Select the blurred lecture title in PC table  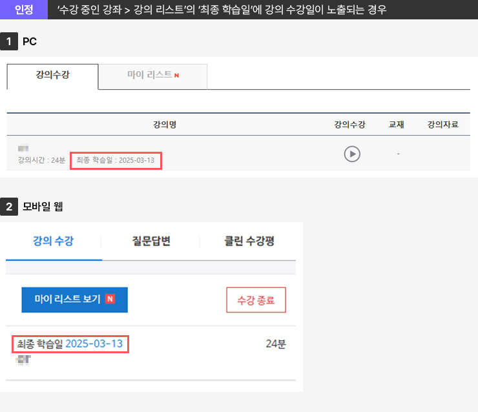[x=24, y=149]
